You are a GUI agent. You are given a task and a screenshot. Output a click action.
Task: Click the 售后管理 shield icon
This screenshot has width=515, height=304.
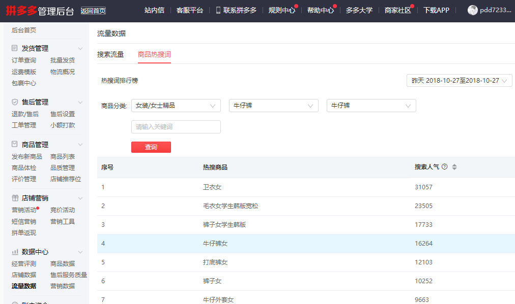(14, 102)
